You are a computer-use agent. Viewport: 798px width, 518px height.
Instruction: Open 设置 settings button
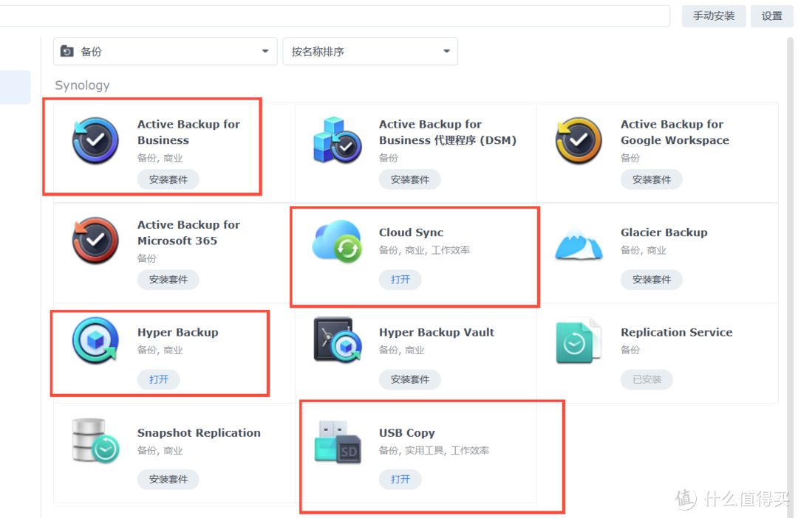(771, 16)
